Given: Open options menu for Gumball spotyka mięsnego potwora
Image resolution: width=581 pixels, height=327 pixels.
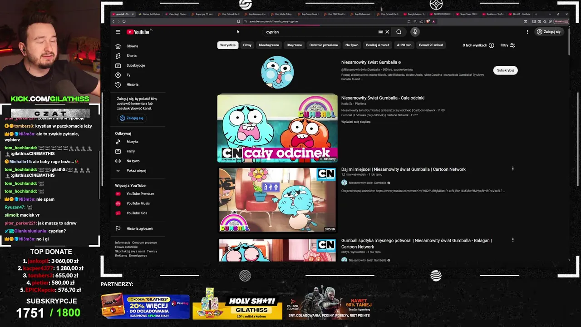Looking at the screenshot, I should pos(513,240).
